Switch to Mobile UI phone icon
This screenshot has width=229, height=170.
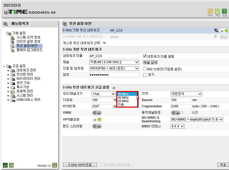(55, 165)
